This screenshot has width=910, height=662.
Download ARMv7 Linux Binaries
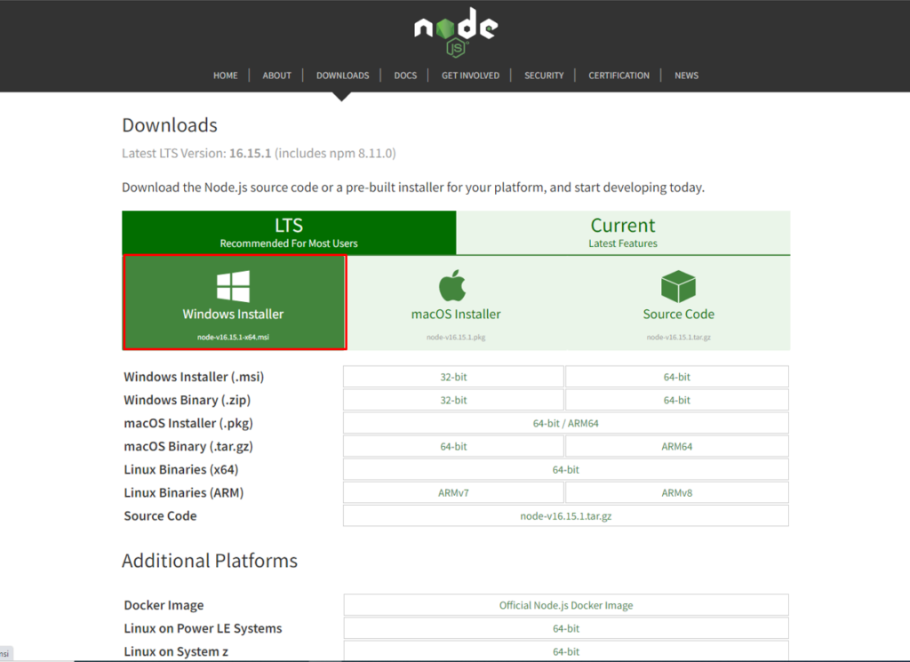[x=453, y=492]
